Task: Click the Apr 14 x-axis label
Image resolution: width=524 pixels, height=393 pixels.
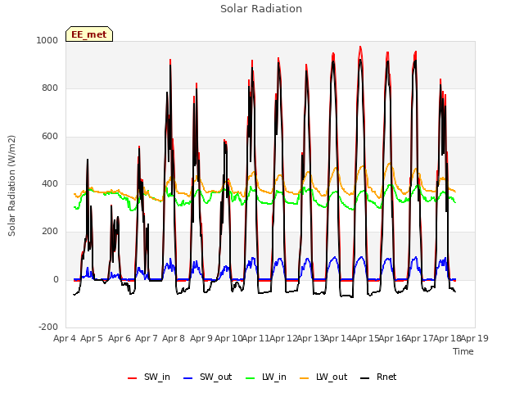Action: pyautogui.click(x=338, y=338)
